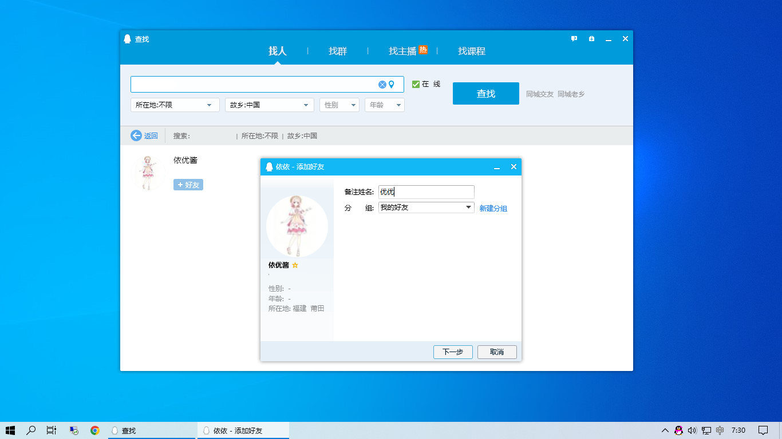782x439 pixels.
Task: Click the QQ penguin tray icon
Action: pos(679,430)
